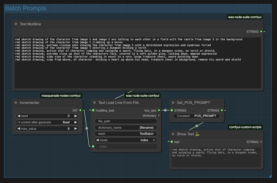Click the was-node-suite-comfyui badge above Text Load node
The width and height of the screenshot is (277, 183).
[x=143, y=95]
